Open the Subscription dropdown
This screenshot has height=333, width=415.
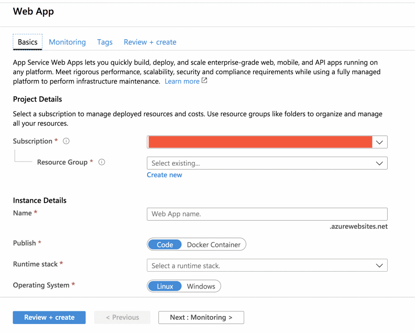click(267, 142)
